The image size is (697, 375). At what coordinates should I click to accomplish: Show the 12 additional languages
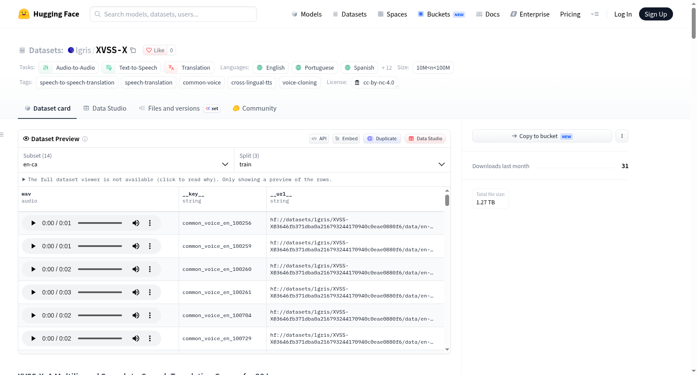click(x=387, y=68)
